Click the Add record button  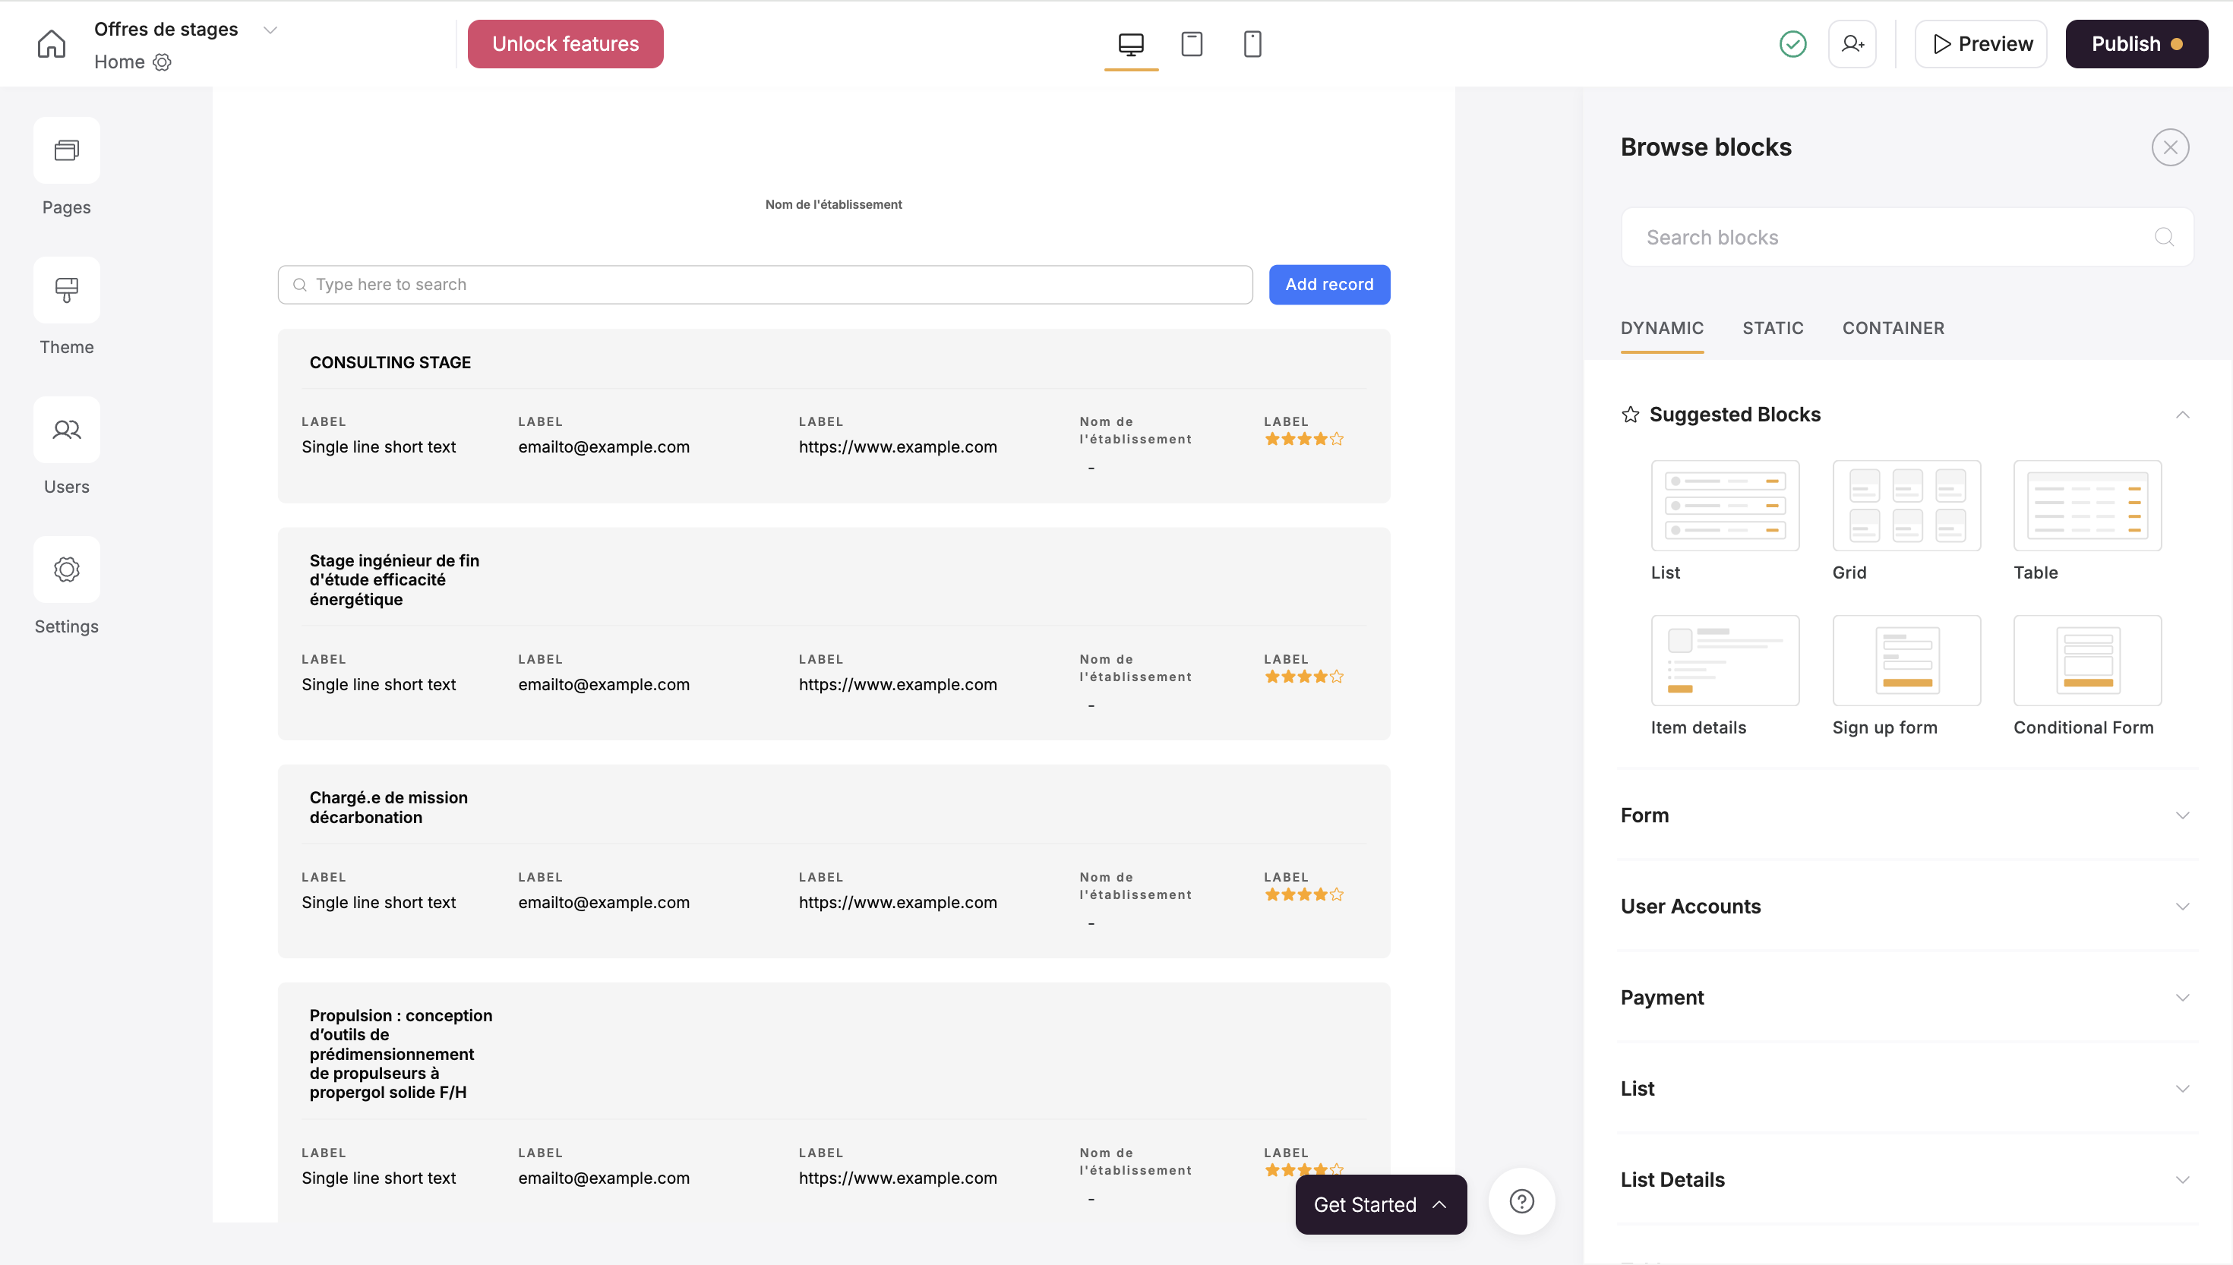1328,284
